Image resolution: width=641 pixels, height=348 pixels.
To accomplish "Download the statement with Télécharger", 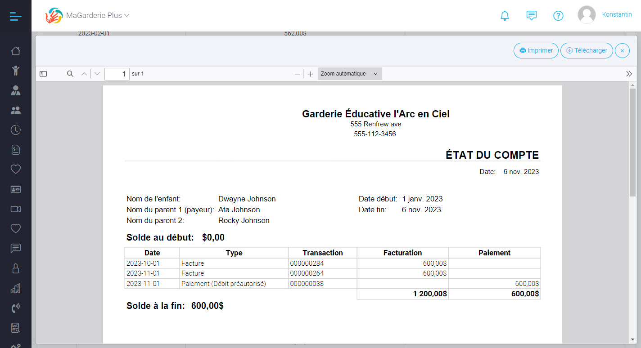I will pos(586,50).
